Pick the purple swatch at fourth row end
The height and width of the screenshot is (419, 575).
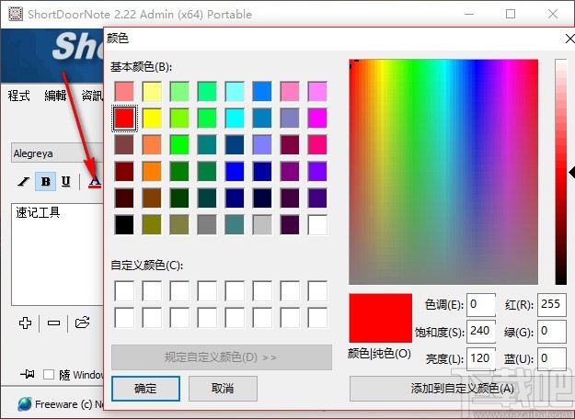317,172
